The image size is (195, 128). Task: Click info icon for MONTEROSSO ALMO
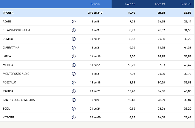(74, 74)
